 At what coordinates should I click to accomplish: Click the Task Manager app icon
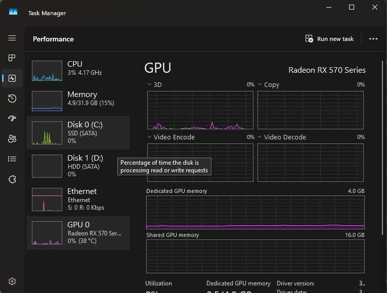coord(13,12)
